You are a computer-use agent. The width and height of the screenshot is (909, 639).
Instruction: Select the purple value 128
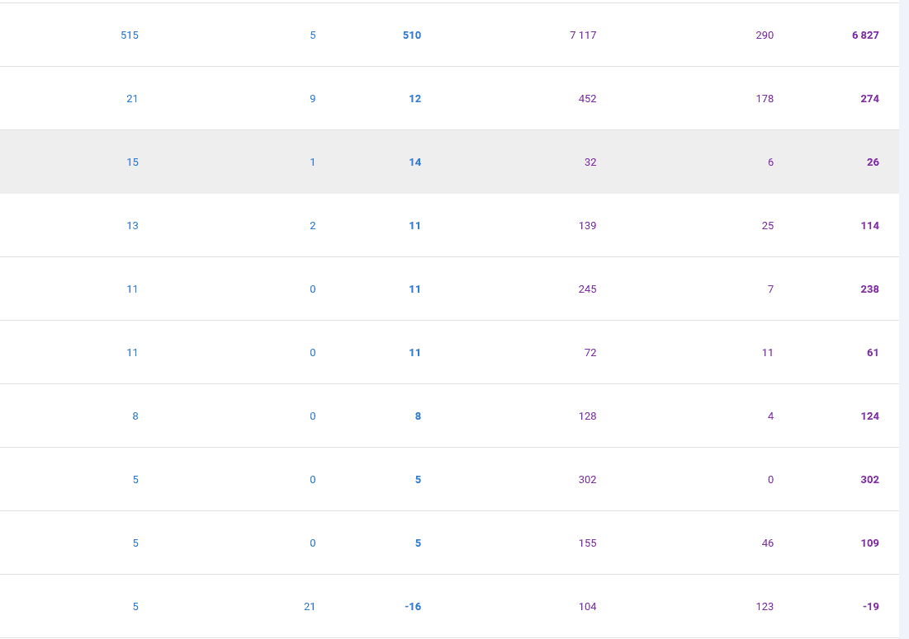(587, 416)
